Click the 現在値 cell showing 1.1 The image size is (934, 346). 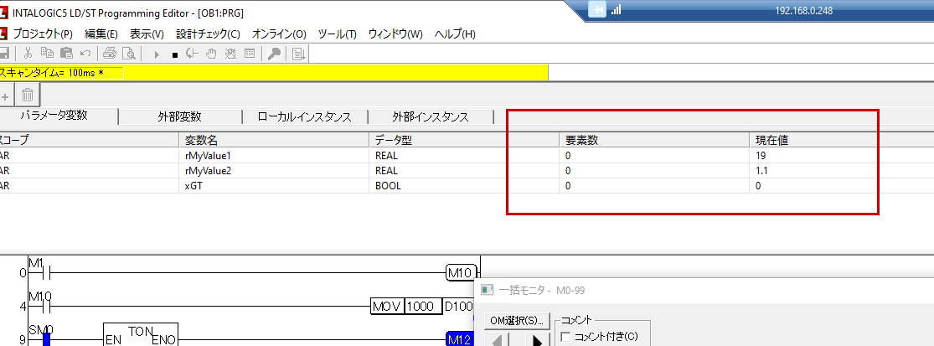pos(761,170)
